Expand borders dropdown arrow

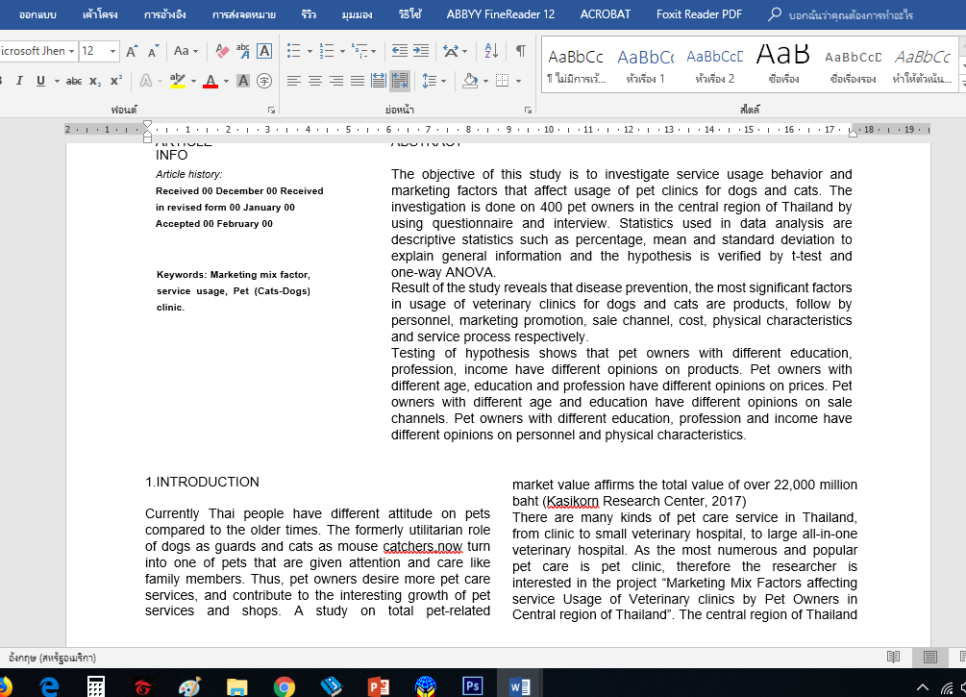pos(518,81)
